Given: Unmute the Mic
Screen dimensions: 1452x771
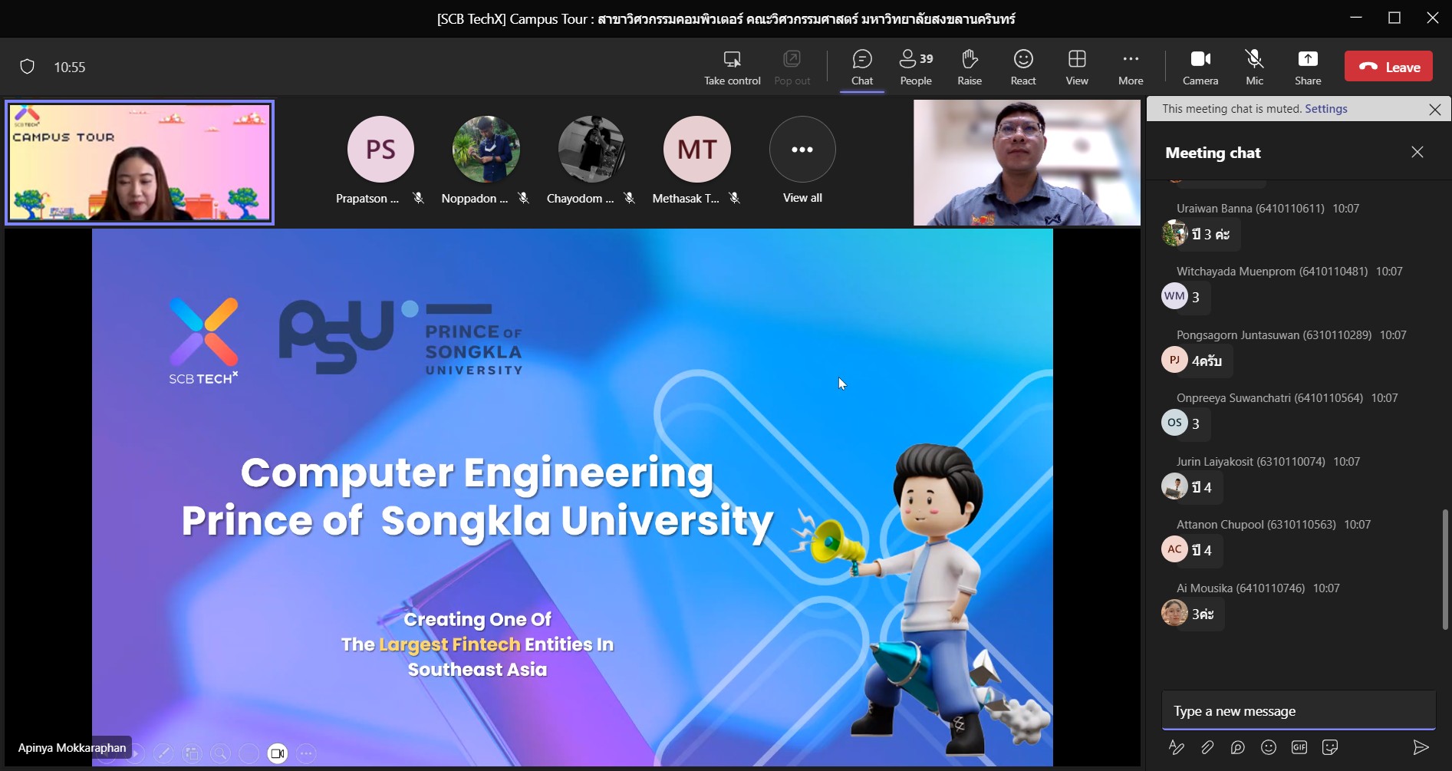Looking at the screenshot, I should point(1254,68).
